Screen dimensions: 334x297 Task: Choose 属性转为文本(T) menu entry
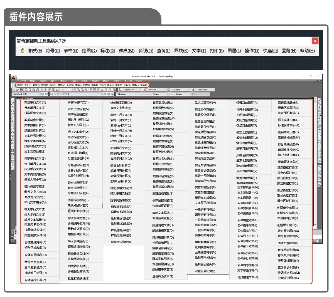[x=163, y=276]
